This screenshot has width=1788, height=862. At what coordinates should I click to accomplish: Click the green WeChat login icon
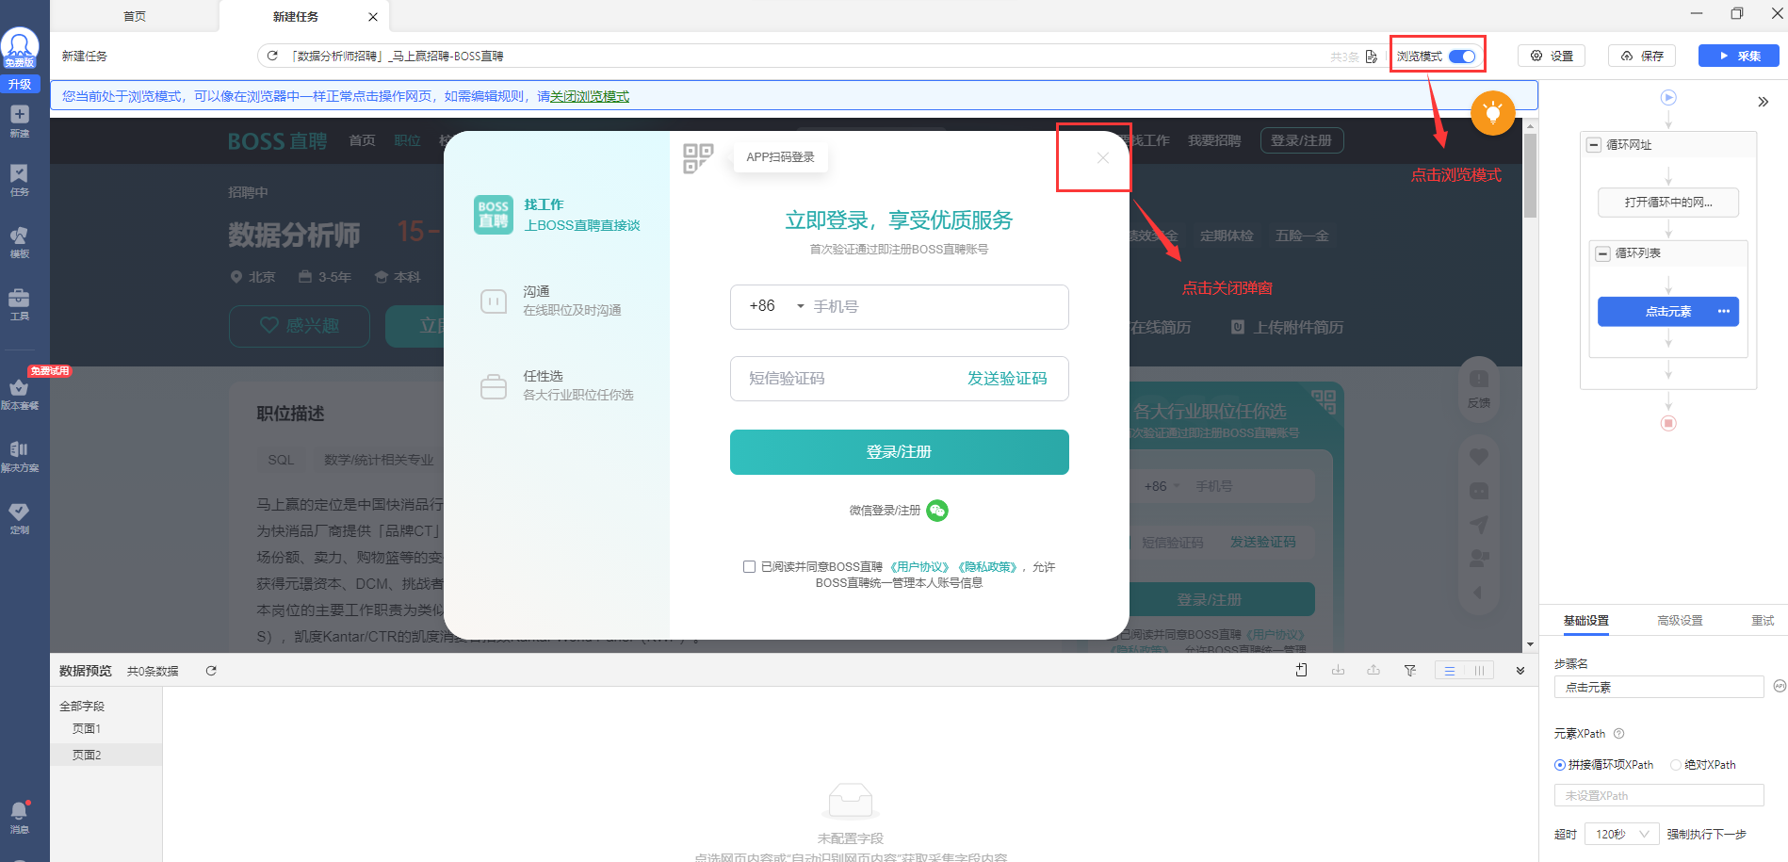[937, 511]
